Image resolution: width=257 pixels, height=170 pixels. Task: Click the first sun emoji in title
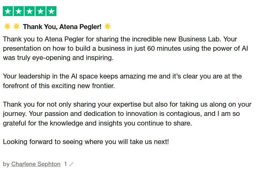(7, 27)
